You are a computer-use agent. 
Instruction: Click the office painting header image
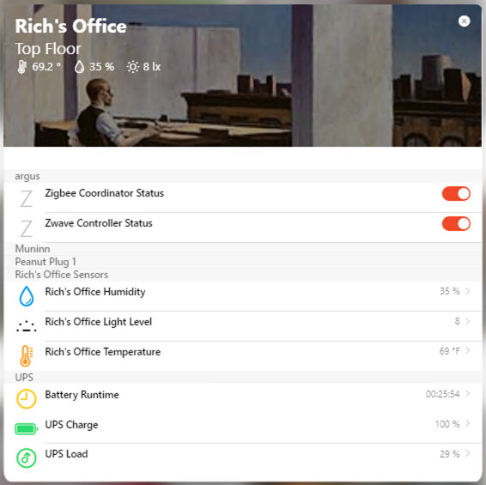[243, 76]
